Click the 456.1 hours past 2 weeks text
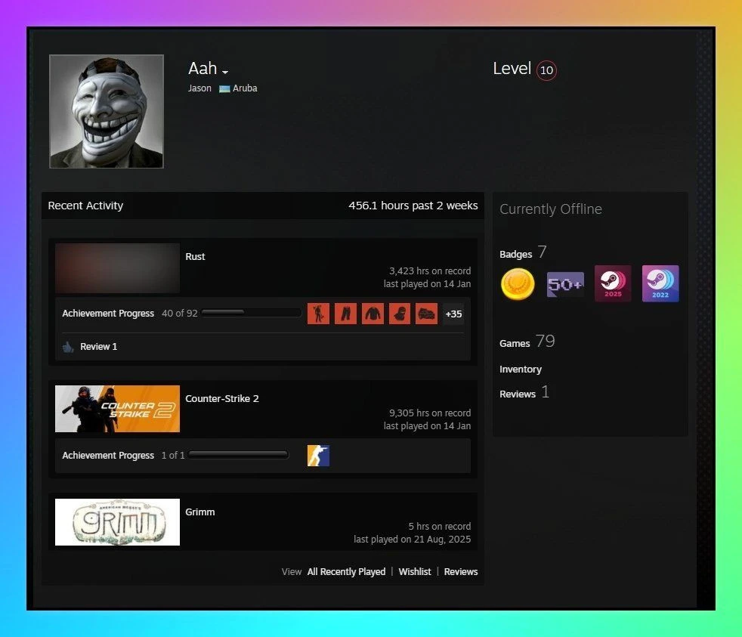 tap(413, 206)
